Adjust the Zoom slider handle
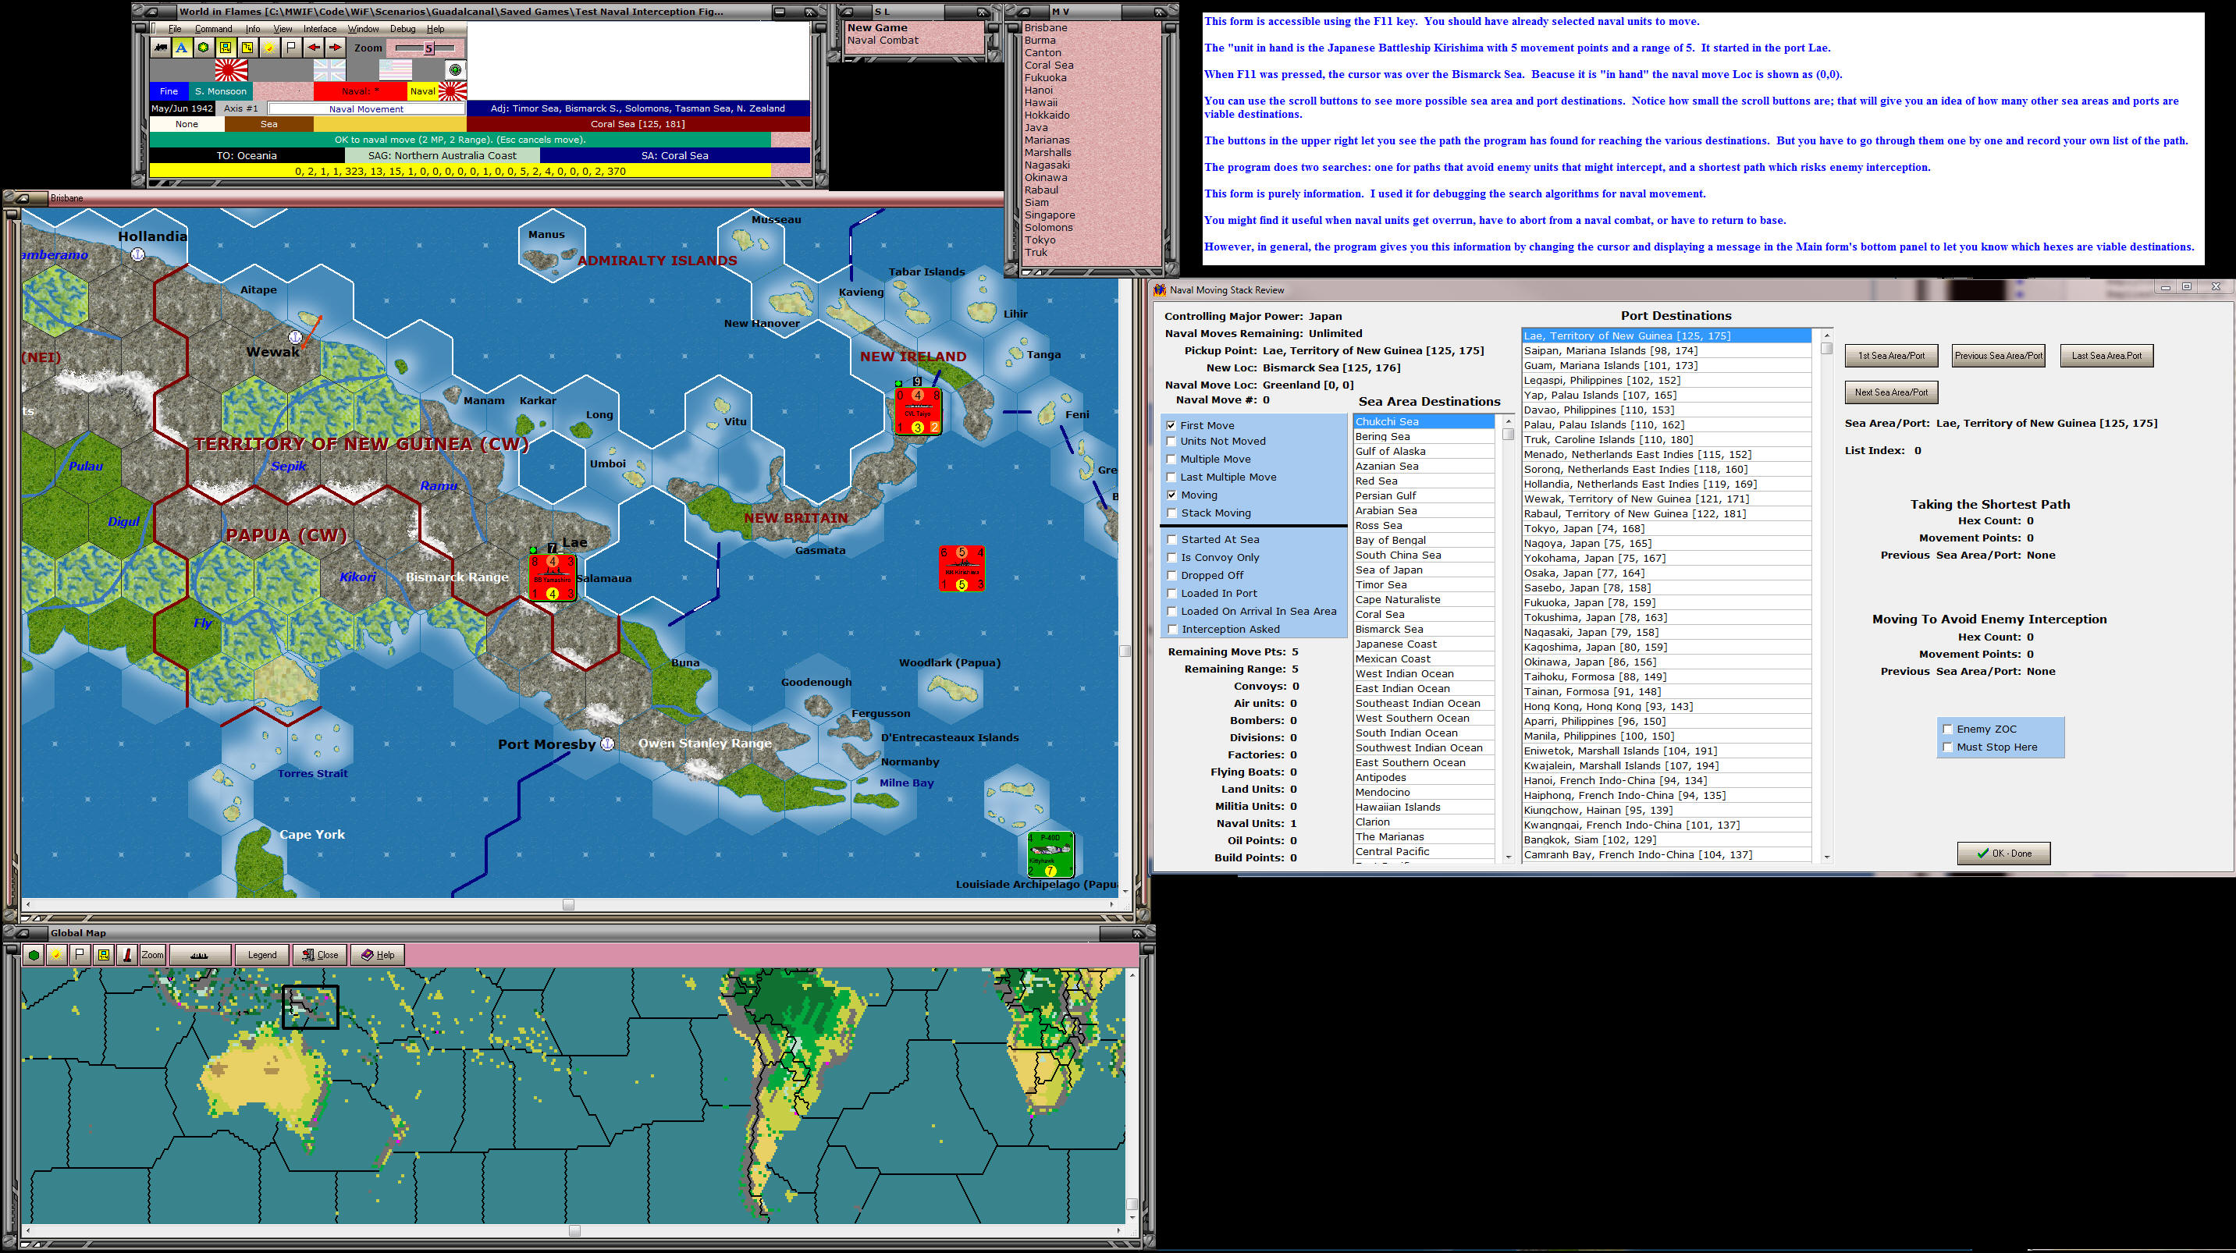The image size is (2236, 1253). [x=428, y=48]
